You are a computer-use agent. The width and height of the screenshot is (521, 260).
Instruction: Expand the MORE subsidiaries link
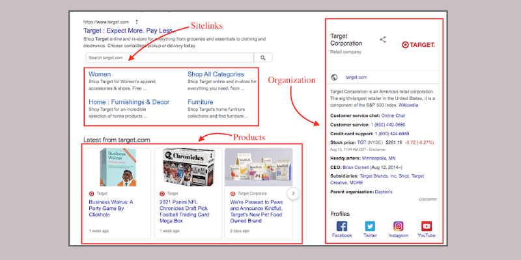pyautogui.click(x=356, y=183)
